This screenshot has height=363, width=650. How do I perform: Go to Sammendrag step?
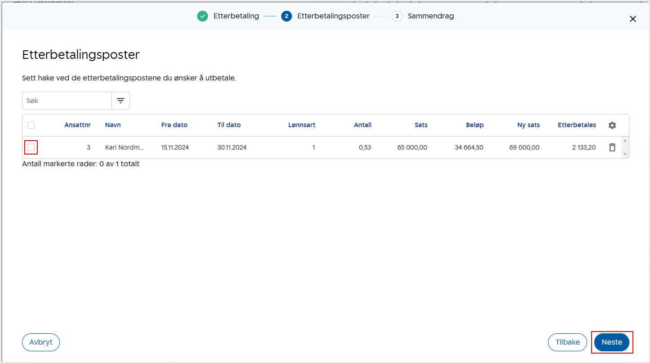[x=430, y=16]
